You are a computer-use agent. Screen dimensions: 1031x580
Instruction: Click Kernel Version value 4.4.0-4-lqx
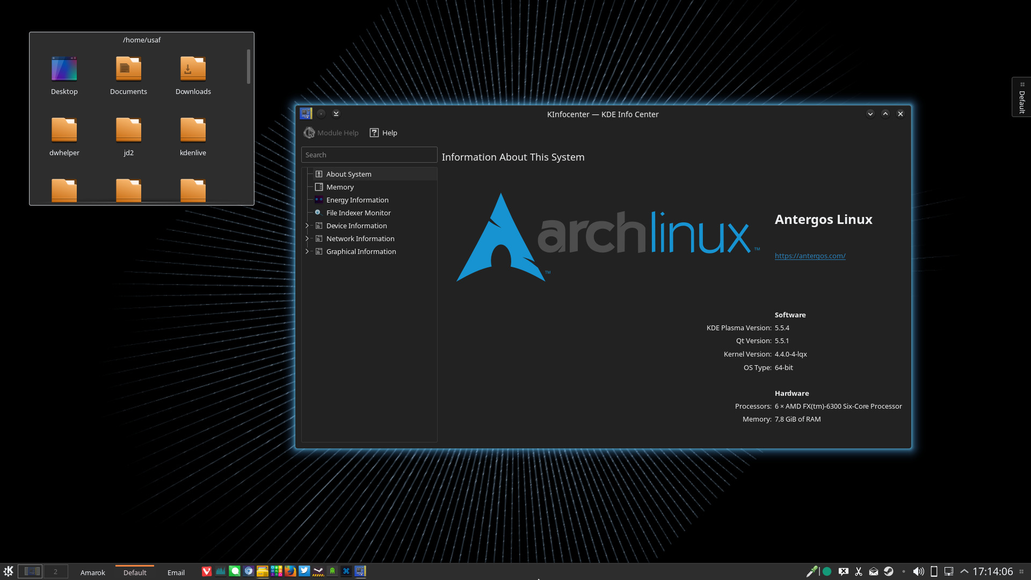click(x=790, y=354)
